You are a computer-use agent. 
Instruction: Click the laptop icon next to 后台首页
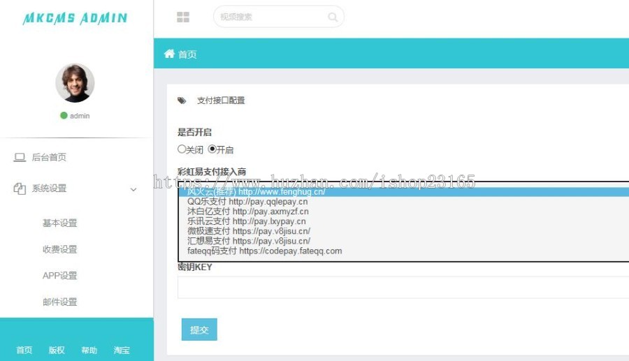click(20, 158)
